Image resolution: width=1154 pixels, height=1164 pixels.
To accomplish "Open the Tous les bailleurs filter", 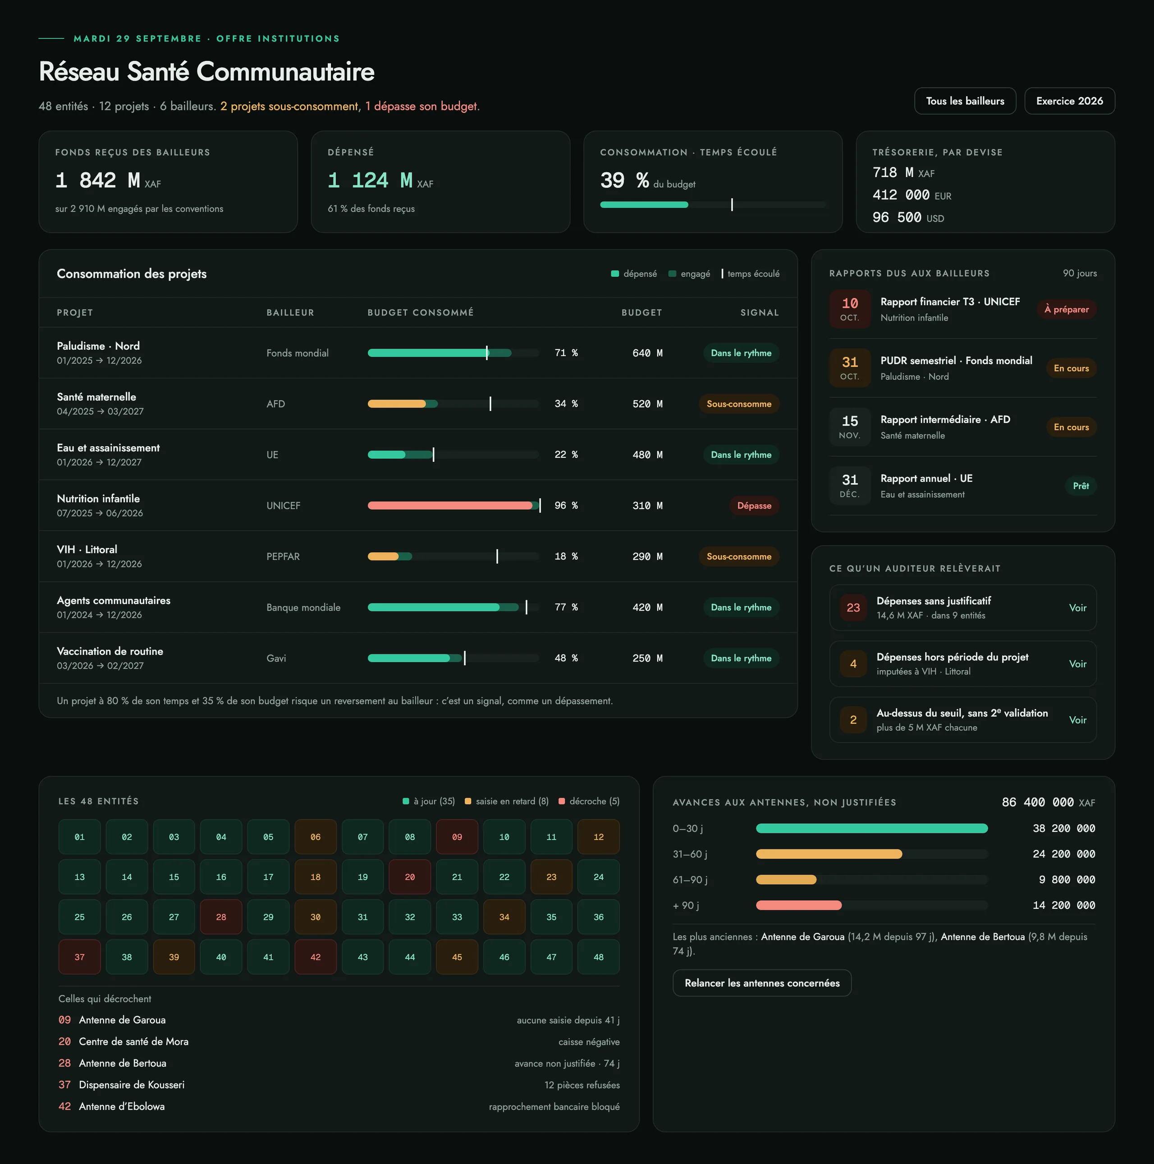I will pyautogui.click(x=965, y=101).
